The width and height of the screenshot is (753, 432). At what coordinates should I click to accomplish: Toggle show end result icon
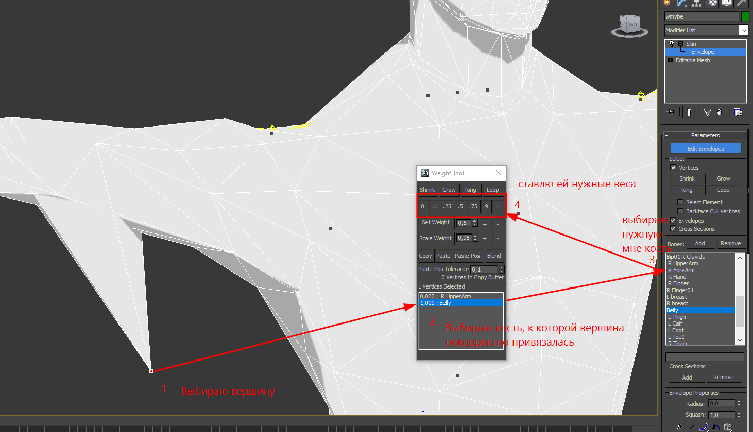[689, 112]
